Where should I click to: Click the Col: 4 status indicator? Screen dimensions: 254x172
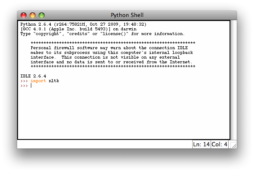click(219, 144)
